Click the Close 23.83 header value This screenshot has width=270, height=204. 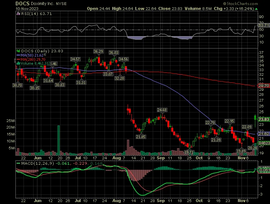pos(170,8)
